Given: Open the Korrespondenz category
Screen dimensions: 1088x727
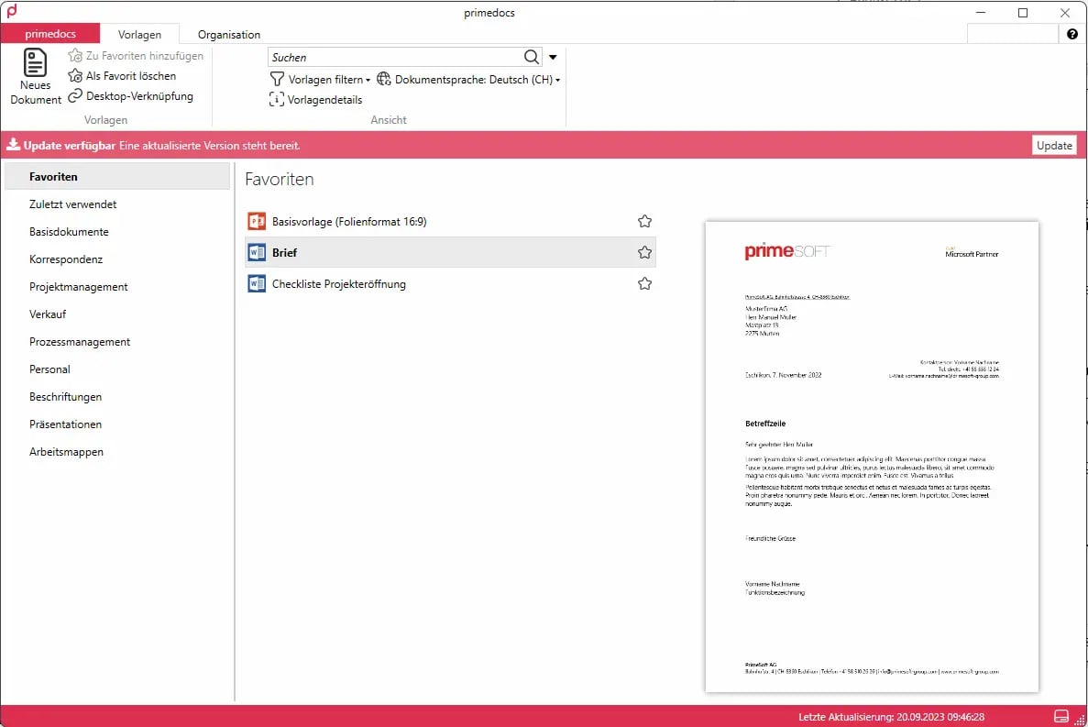Looking at the screenshot, I should click(x=117, y=259).
